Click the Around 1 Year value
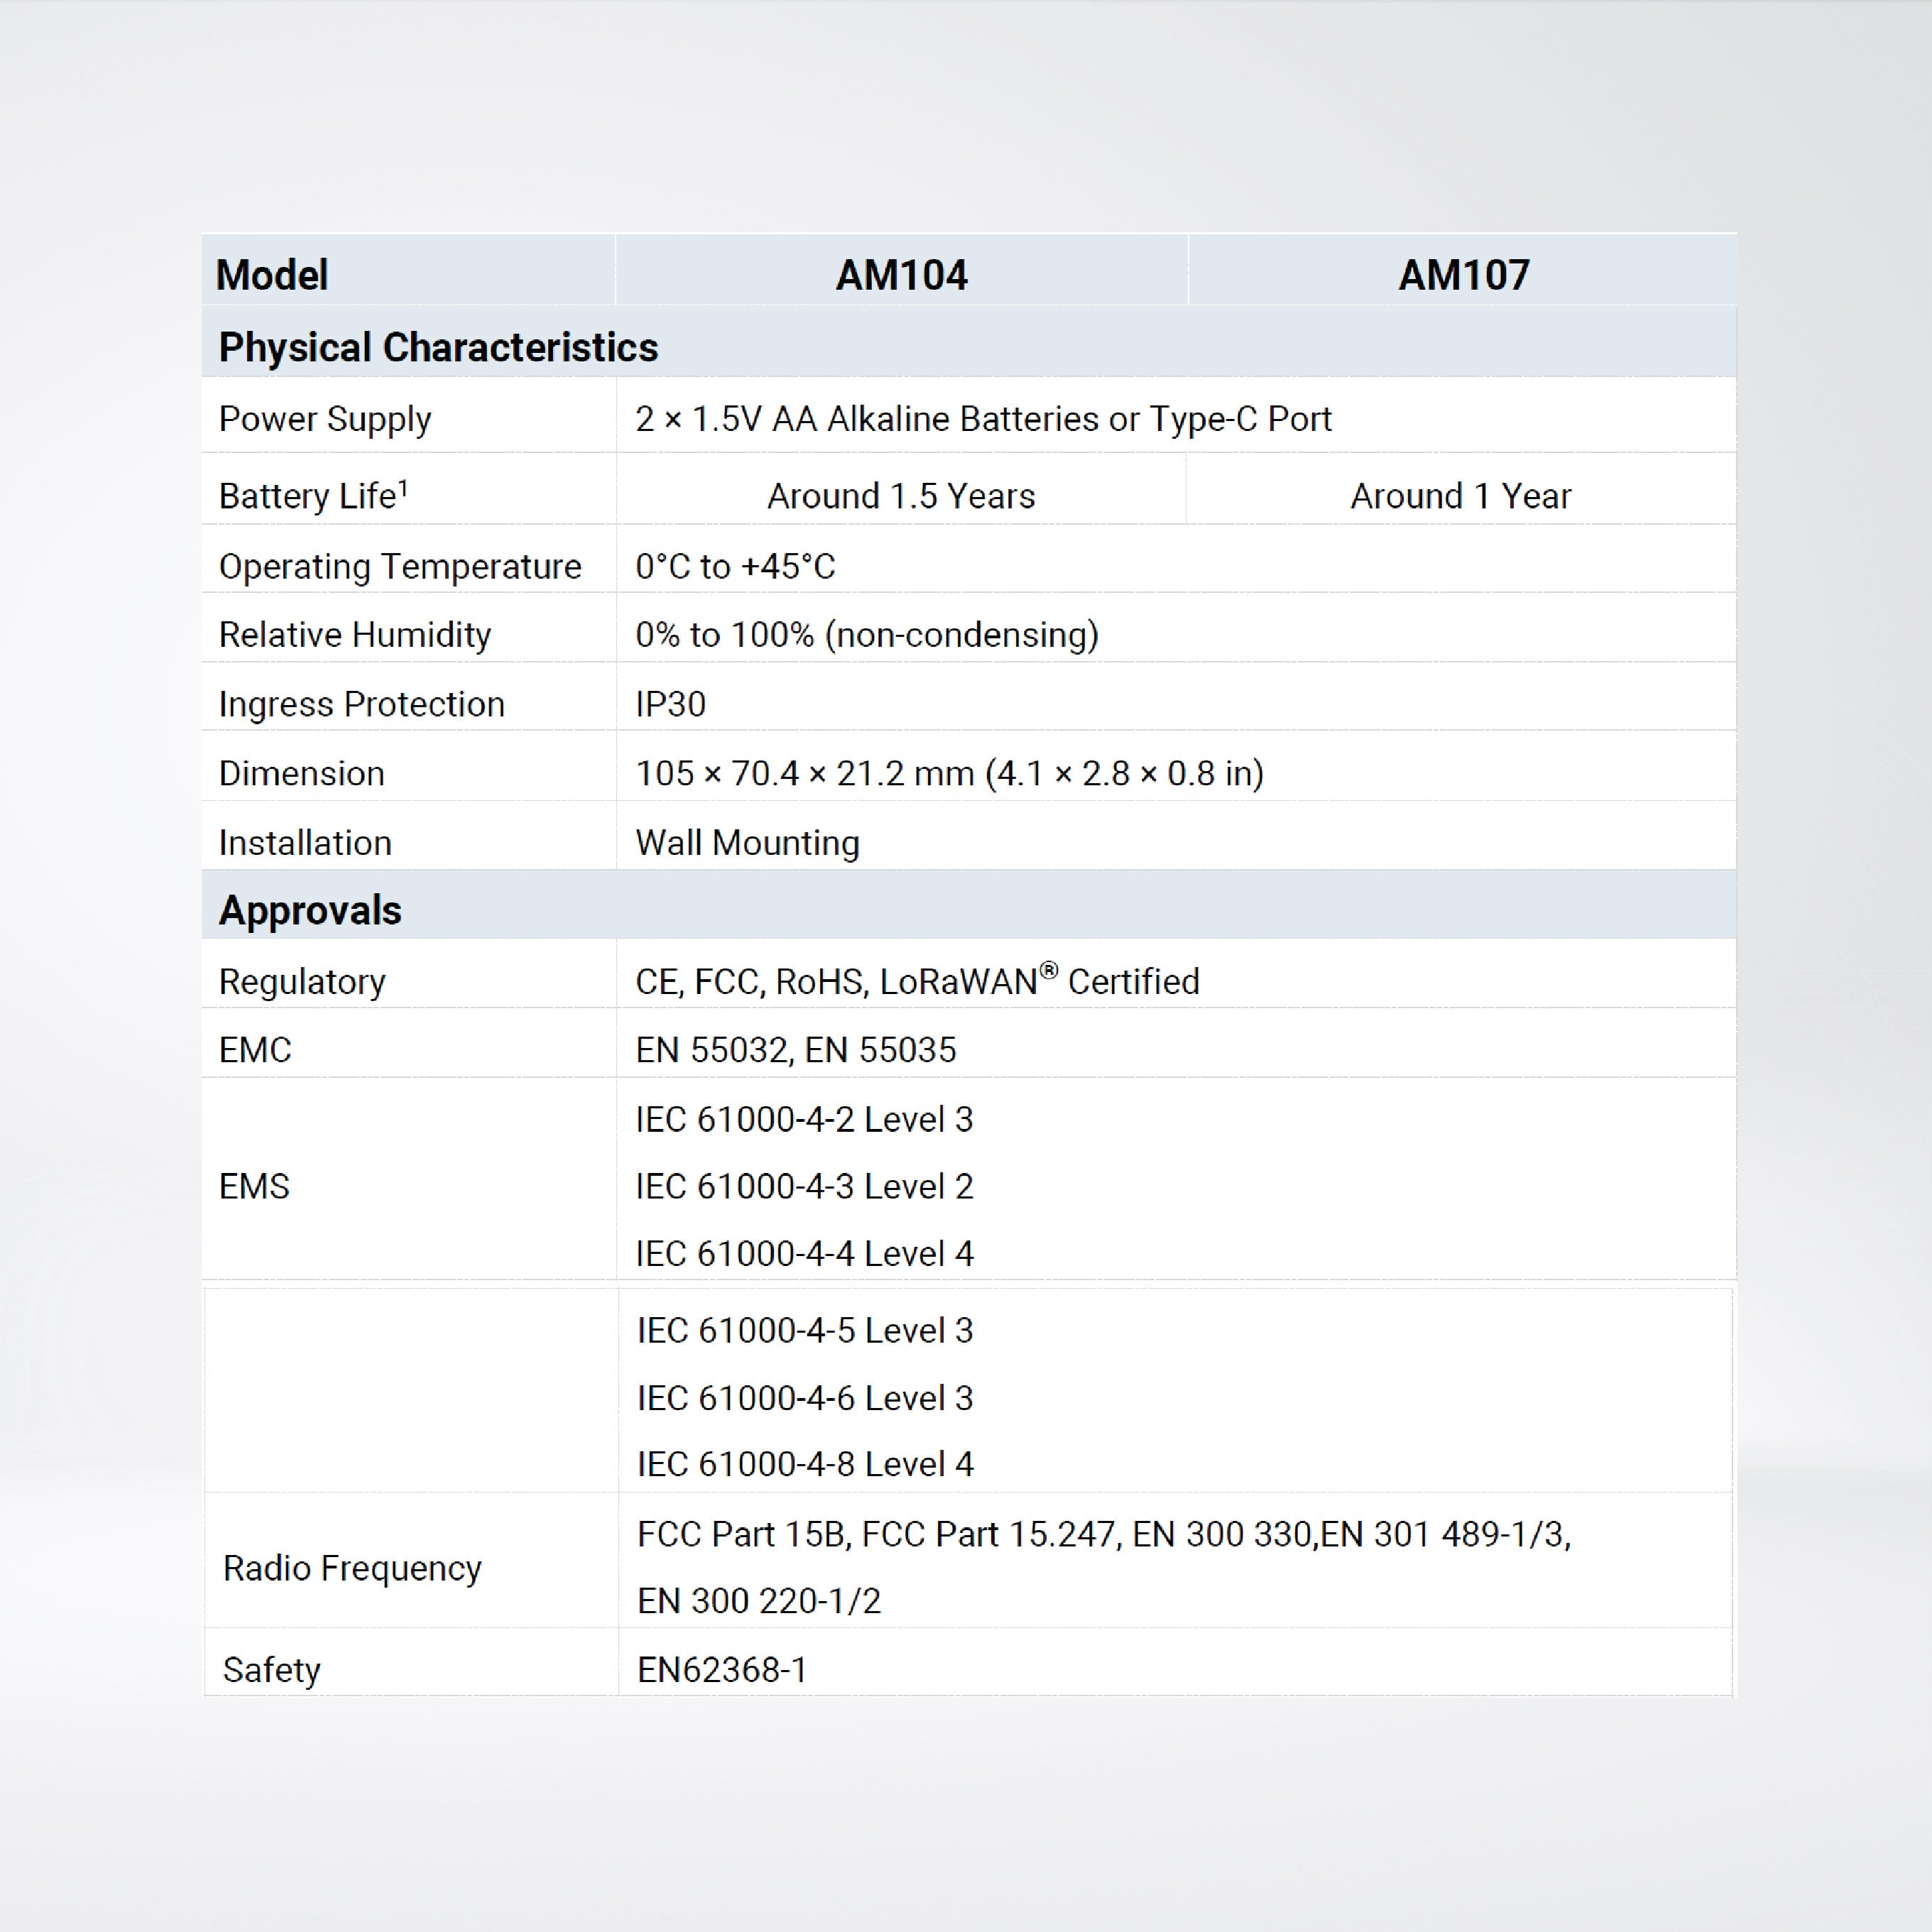The height and width of the screenshot is (1932, 1932). click(1460, 496)
